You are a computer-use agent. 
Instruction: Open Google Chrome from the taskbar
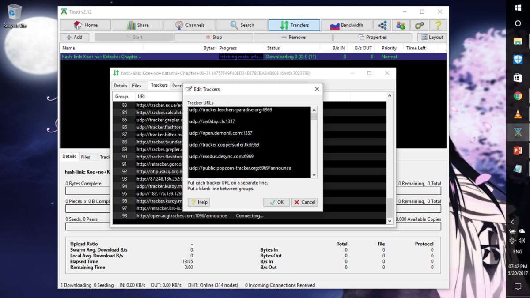click(x=518, y=96)
